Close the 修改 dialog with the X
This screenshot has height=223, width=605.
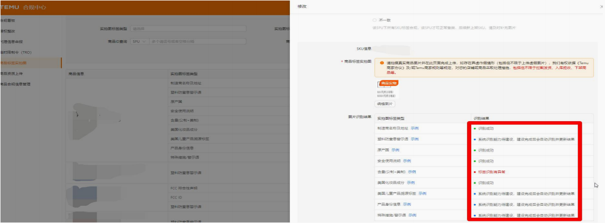click(602, 7)
